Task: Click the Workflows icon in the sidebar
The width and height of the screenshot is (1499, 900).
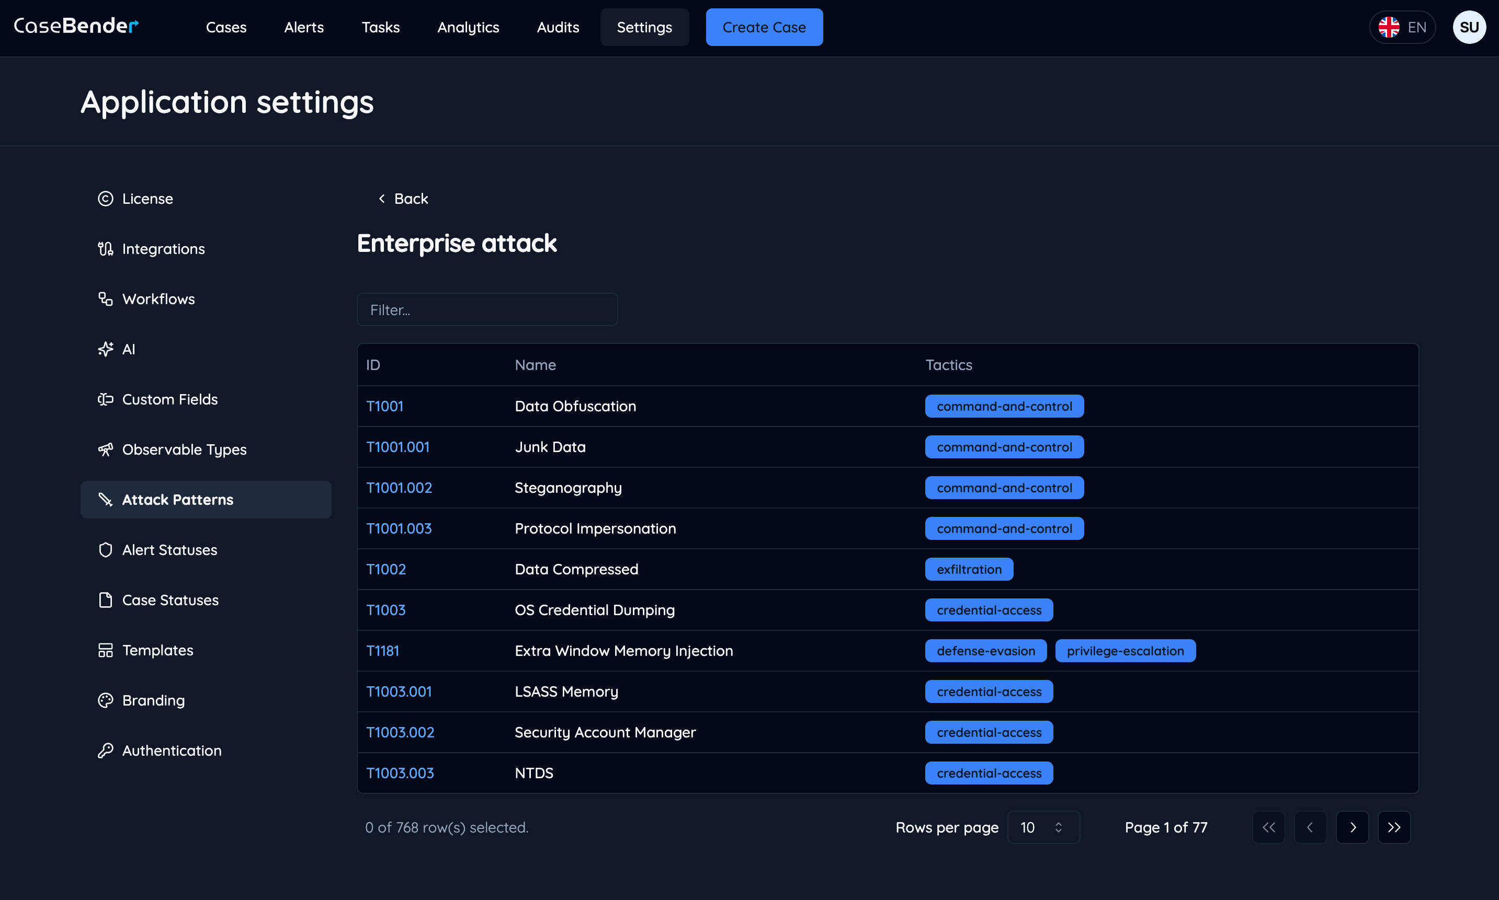Action: [106, 299]
